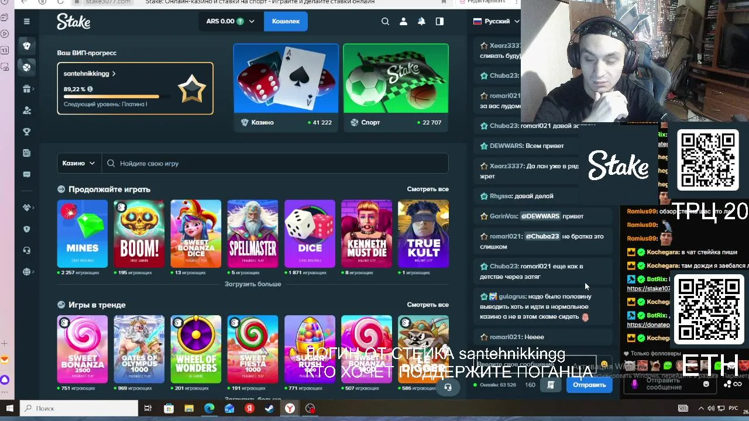
Task: Open the Казино category card
Action: (286, 87)
